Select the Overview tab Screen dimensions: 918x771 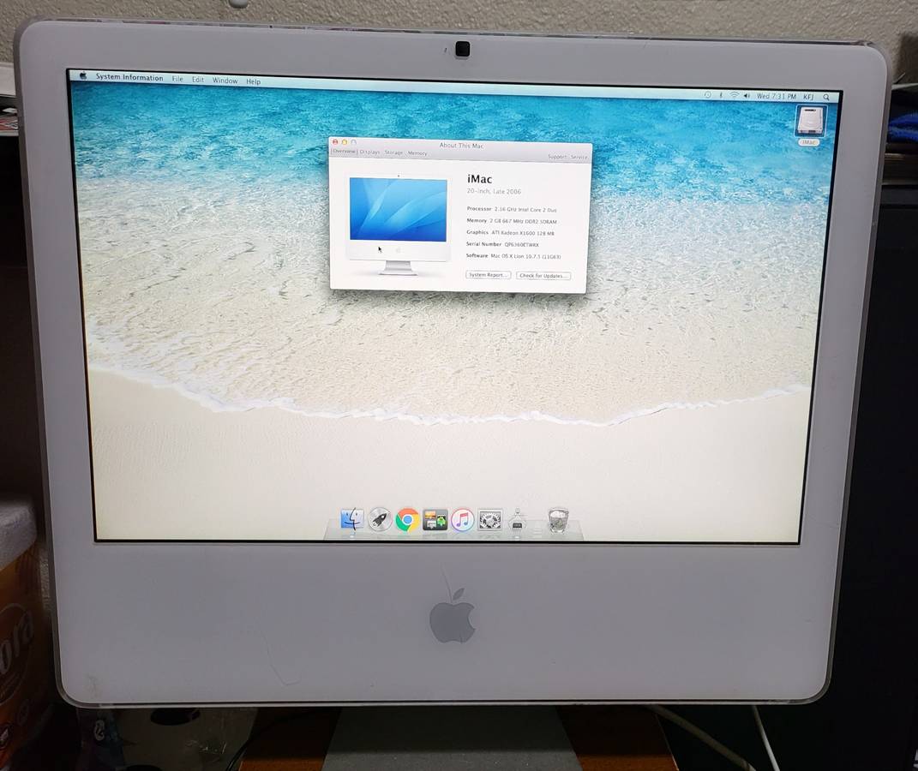345,151
